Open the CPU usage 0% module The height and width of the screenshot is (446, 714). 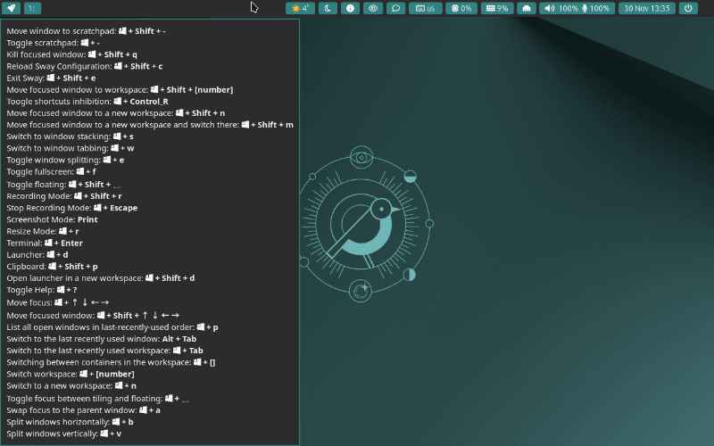click(461, 8)
